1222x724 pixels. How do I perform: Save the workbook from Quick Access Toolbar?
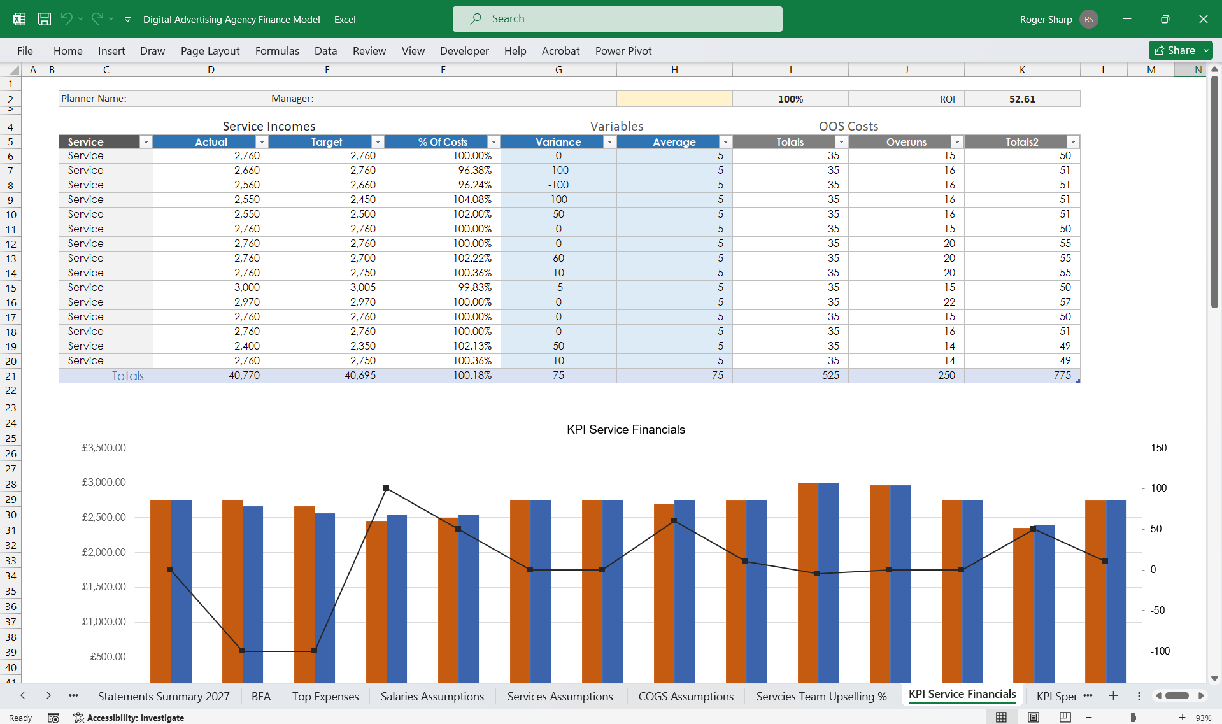44,19
